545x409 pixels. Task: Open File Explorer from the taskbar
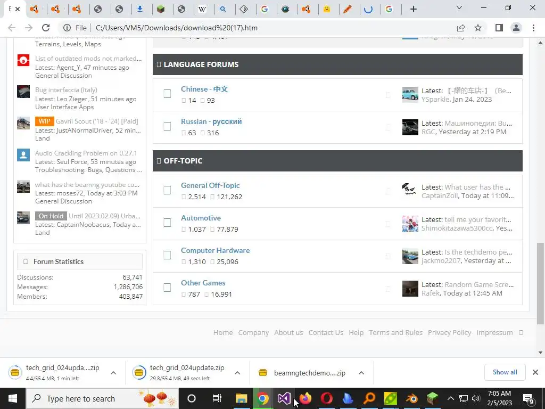click(x=241, y=398)
